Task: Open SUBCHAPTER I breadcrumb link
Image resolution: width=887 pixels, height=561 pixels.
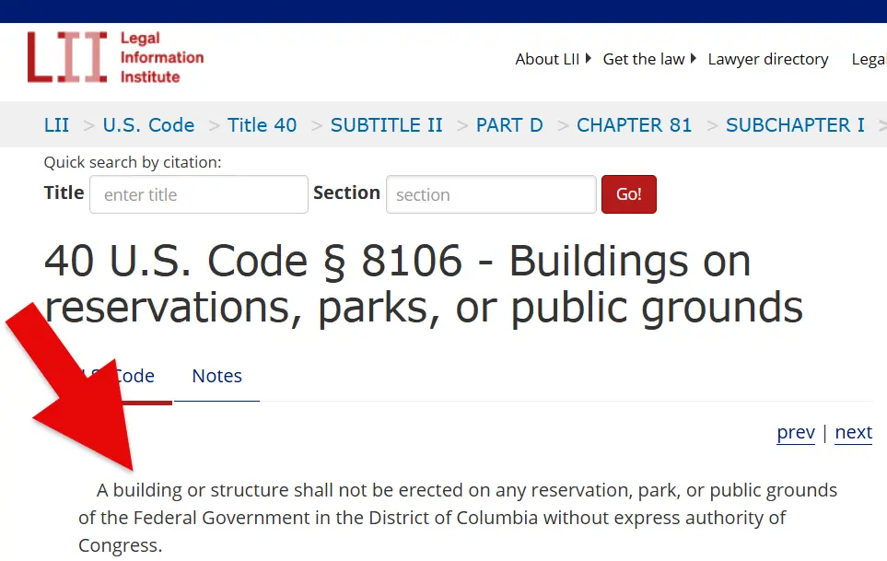Action: (795, 125)
